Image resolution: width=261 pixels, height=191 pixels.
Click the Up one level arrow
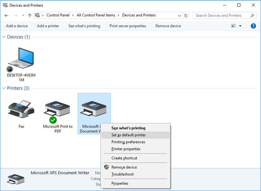pos(30,15)
